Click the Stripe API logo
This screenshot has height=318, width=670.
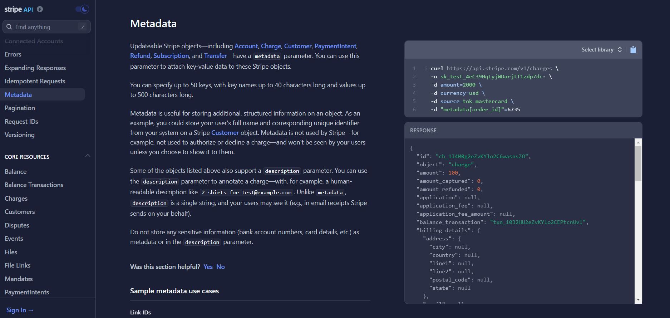pyautogui.click(x=19, y=9)
